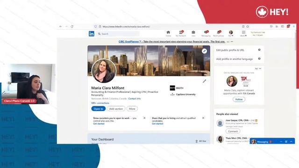The width and height of the screenshot is (299, 168).
Task: Open the BNSTH company entry
Action: [177, 88]
